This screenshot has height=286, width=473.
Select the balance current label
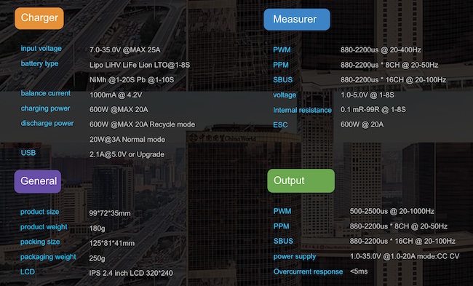46,93
